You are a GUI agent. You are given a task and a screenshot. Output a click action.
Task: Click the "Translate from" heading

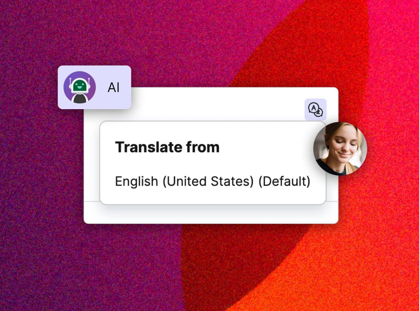pos(167,147)
